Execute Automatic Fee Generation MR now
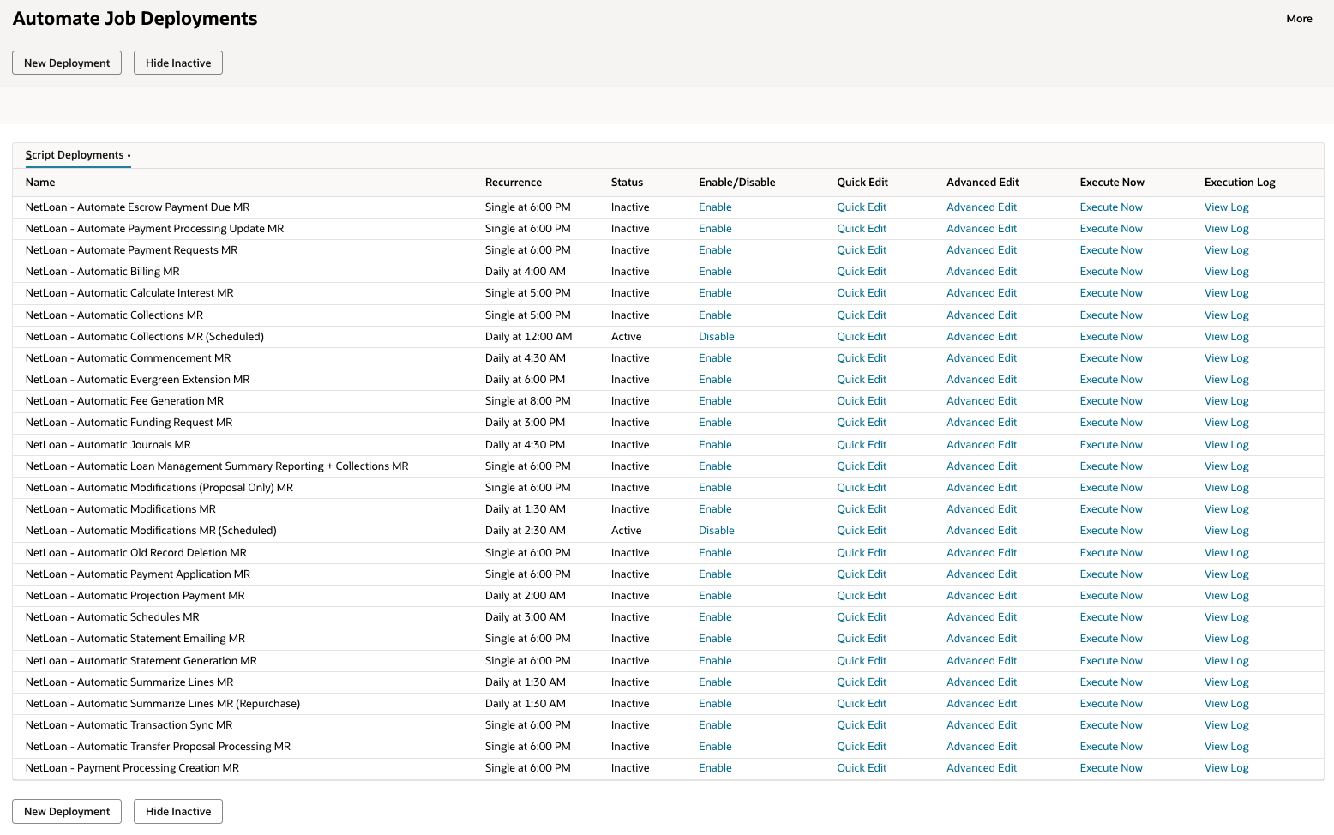The image size is (1334, 835). pyautogui.click(x=1111, y=401)
